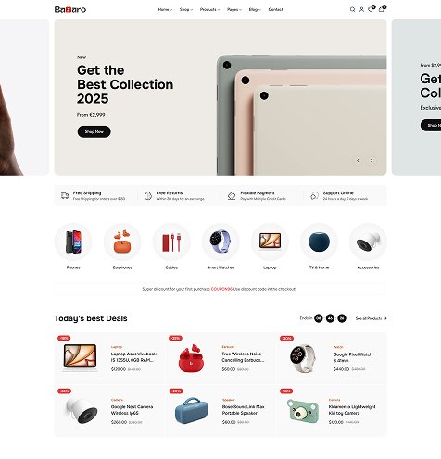
Task: Expand the Home menu dropdown
Action: (165, 9)
